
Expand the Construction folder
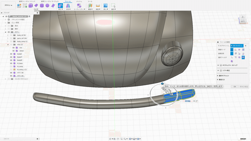5,79
